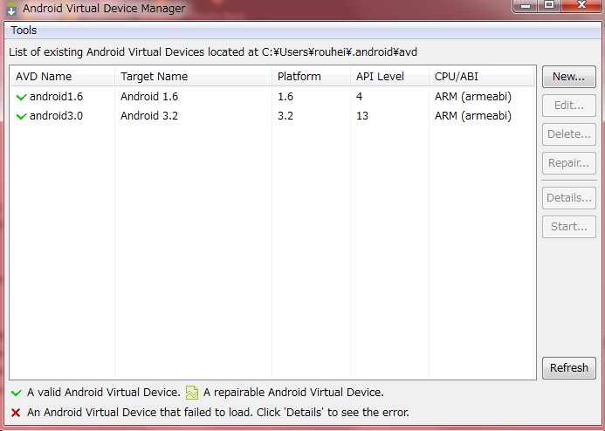Click ARM (armeabi) in android3.0 row

click(473, 116)
